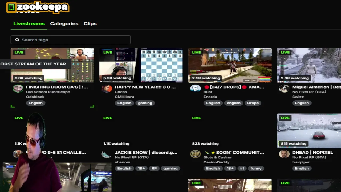Open the Old School RuneScape category link

pyautogui.click(x=48, y=92)
